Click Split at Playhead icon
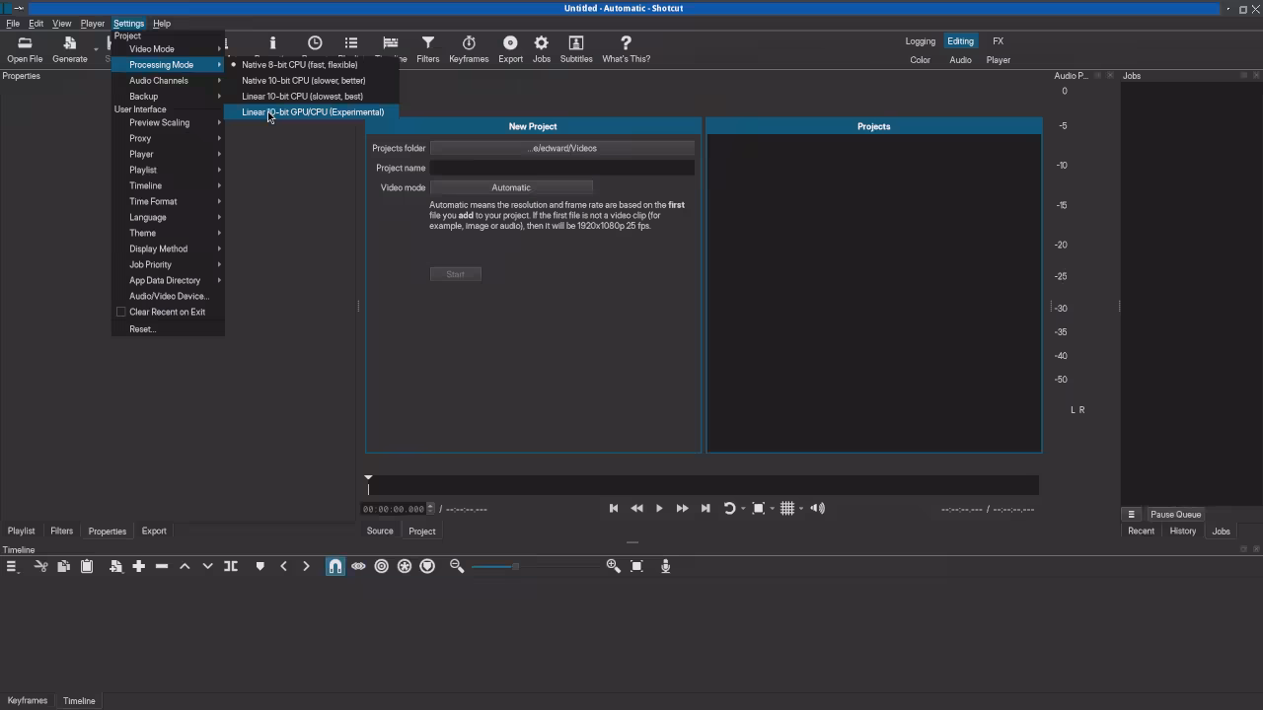 tap(231, 566)
